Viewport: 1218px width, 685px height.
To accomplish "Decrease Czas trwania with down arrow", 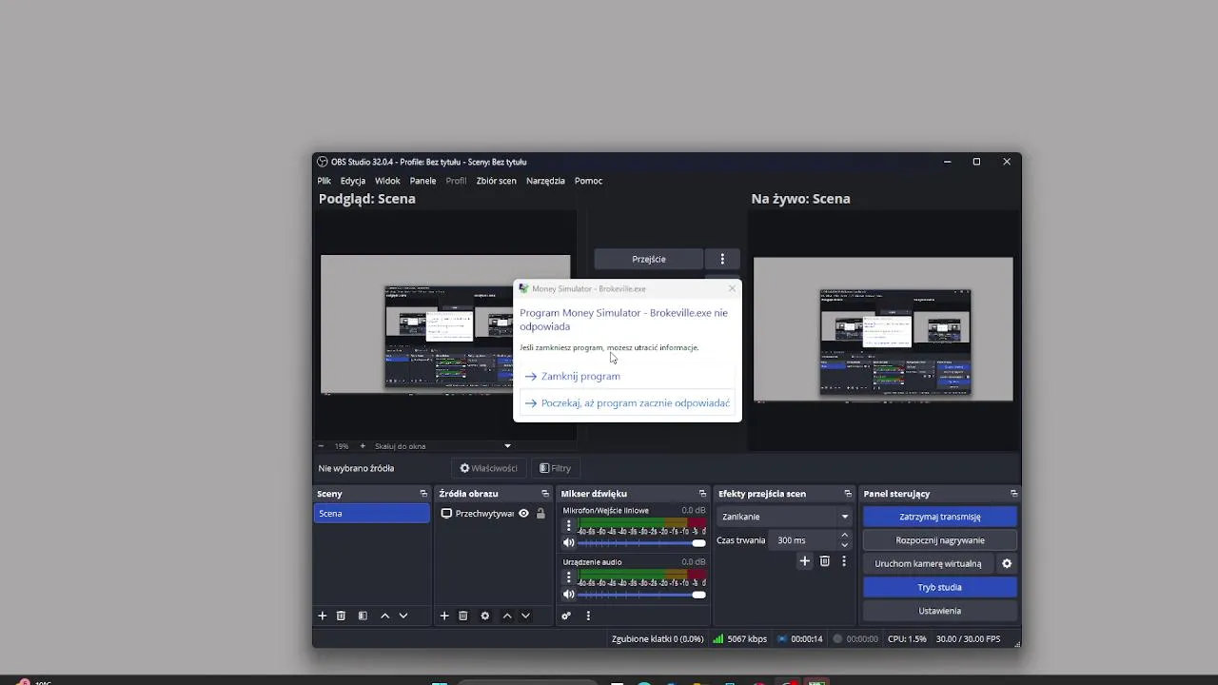I will pos(844,545).
